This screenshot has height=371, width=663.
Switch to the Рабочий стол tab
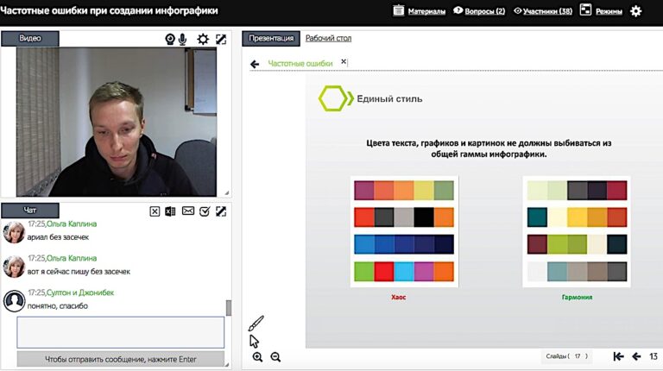328,38
